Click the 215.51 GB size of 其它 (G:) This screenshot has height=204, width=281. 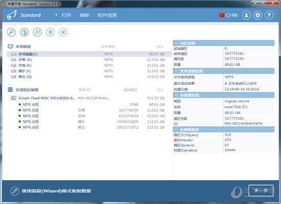pyautogui.click(x=156, y=77)
